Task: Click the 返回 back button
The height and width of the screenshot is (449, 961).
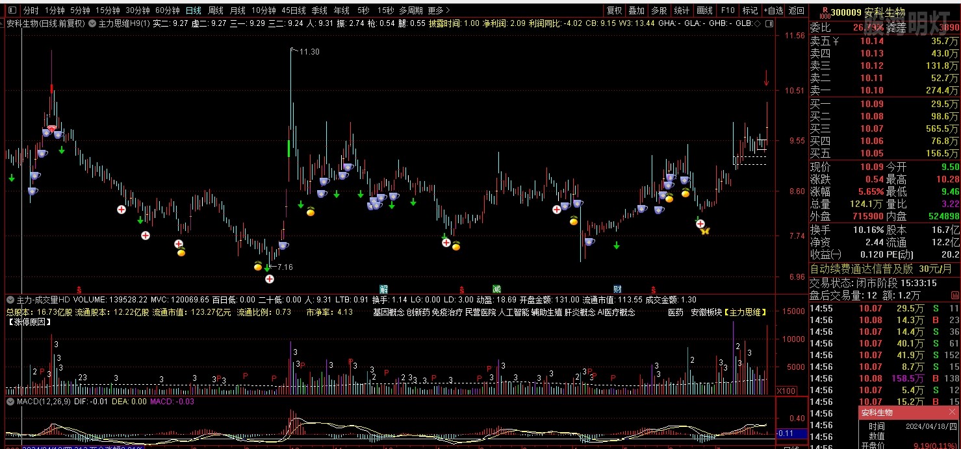Action: [x=796, y=11]
